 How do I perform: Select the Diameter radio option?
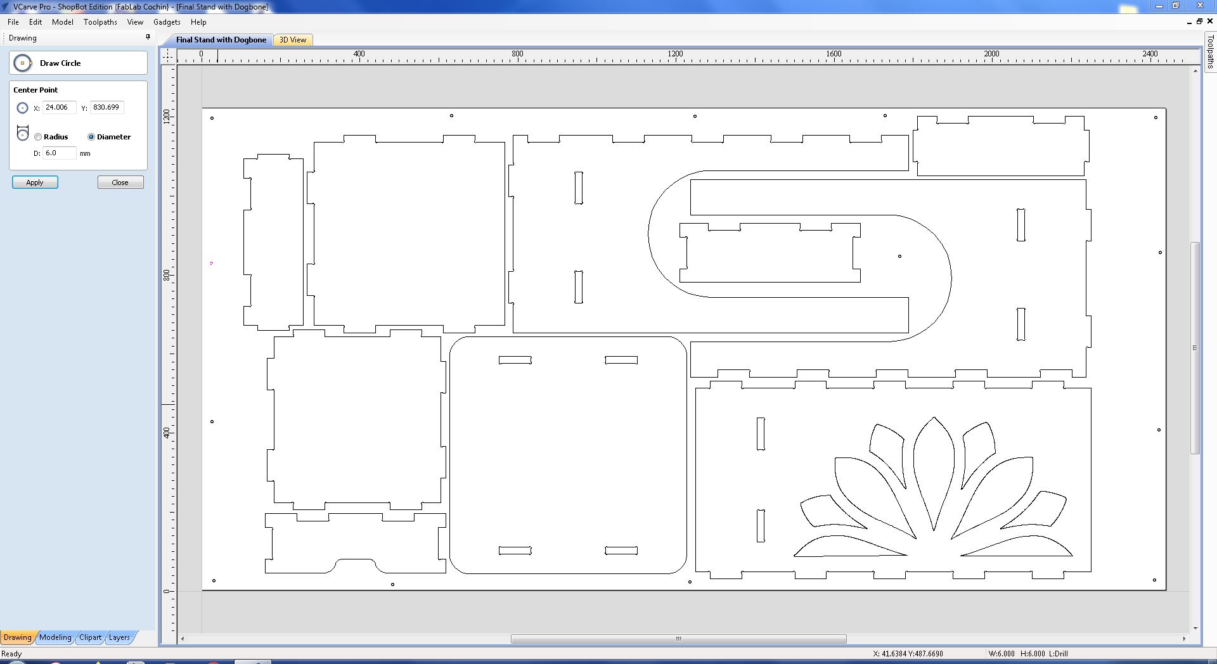pyautogui.click(x=91, y=137)
